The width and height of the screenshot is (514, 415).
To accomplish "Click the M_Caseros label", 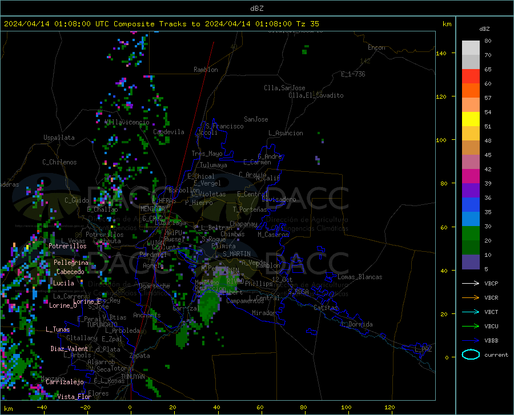I will 273,235.
